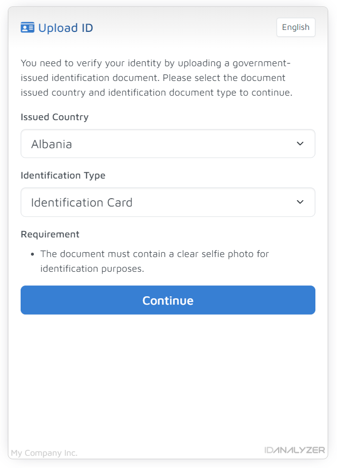Open the Identification Type dropdown
The height and width of the screenshot is (468, 337).
[x=168, y=202]
